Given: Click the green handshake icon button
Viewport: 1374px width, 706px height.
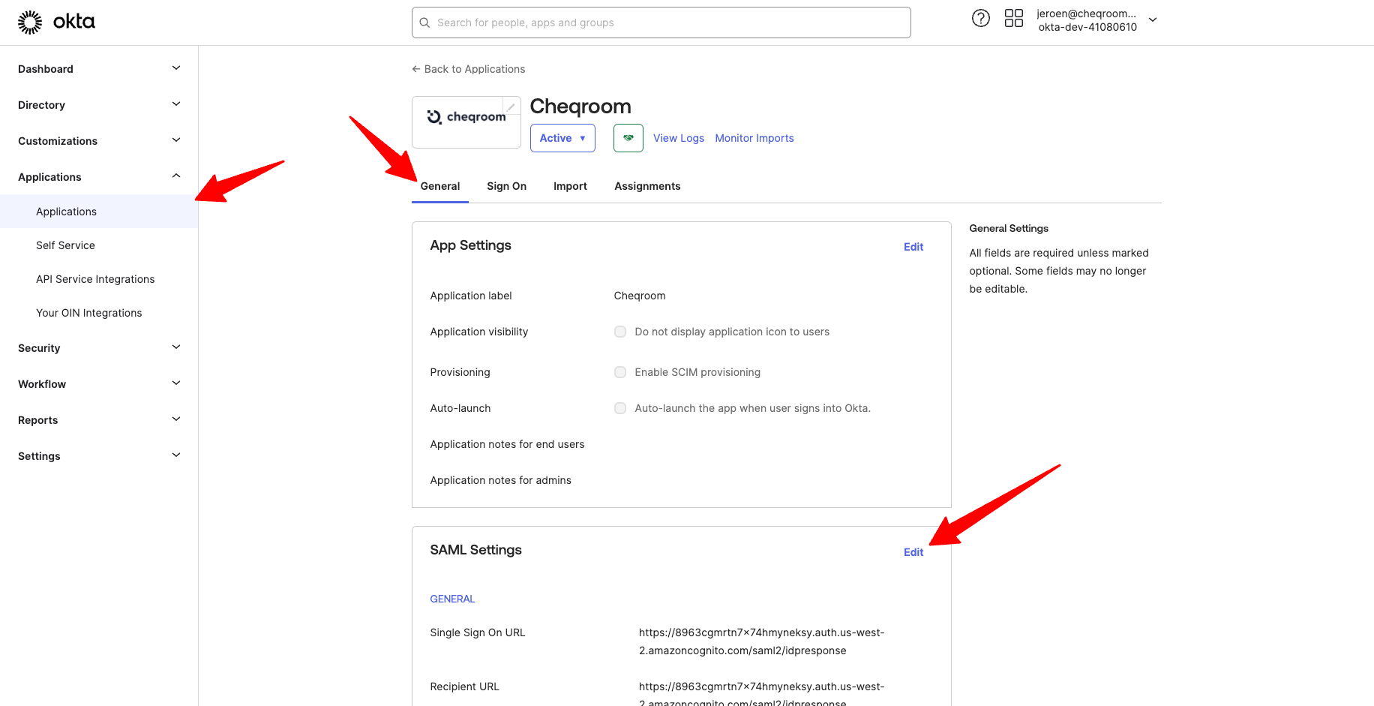Looking at the screenshot, I should 628,138.
